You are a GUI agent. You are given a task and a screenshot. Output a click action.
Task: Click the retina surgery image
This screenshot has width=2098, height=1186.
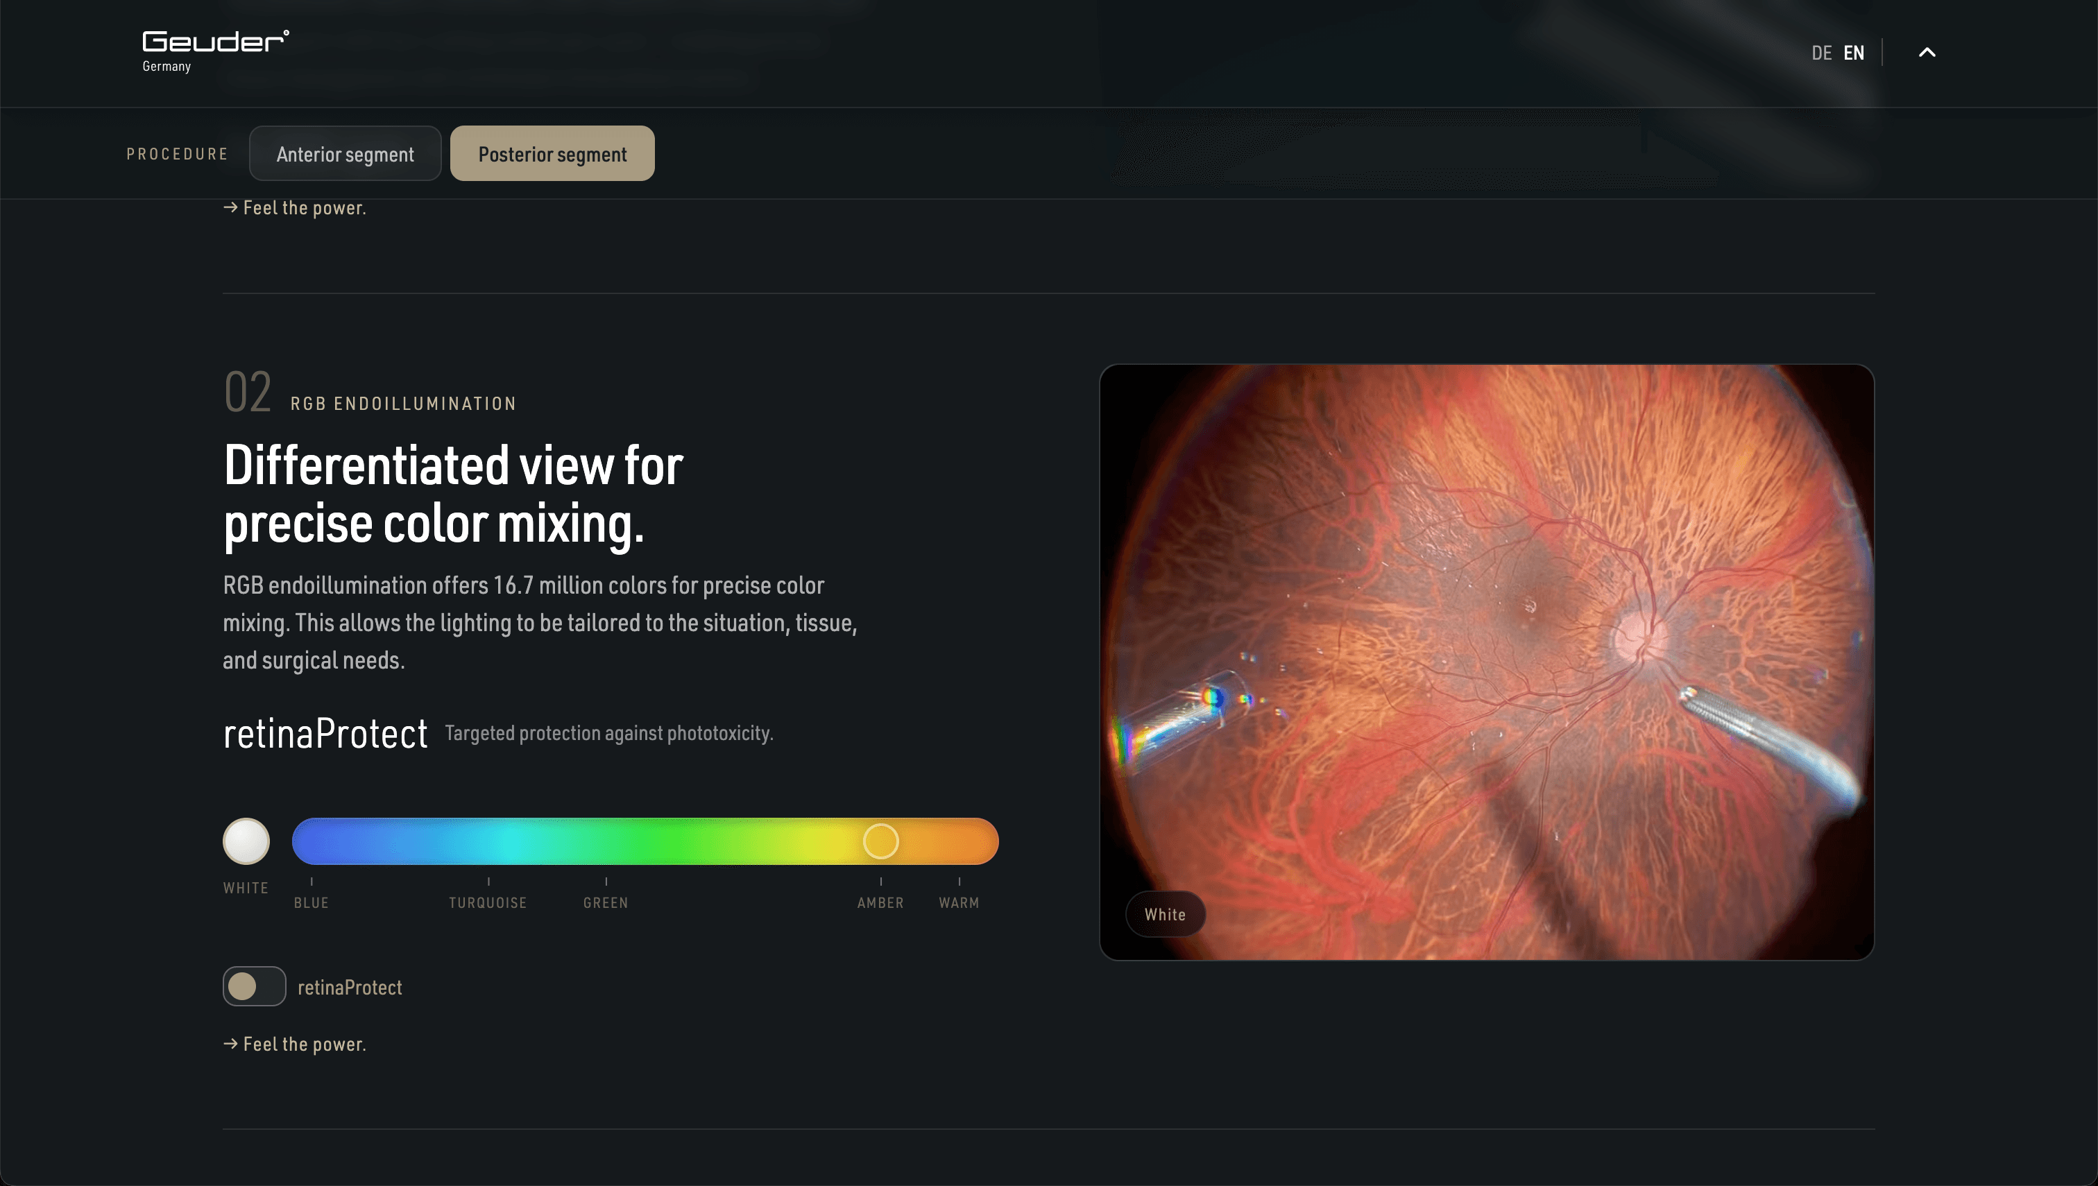1486,662
